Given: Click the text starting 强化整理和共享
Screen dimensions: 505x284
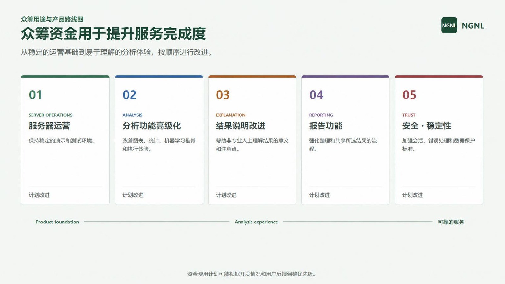Looking at the screenshot, I should (343, 145).
